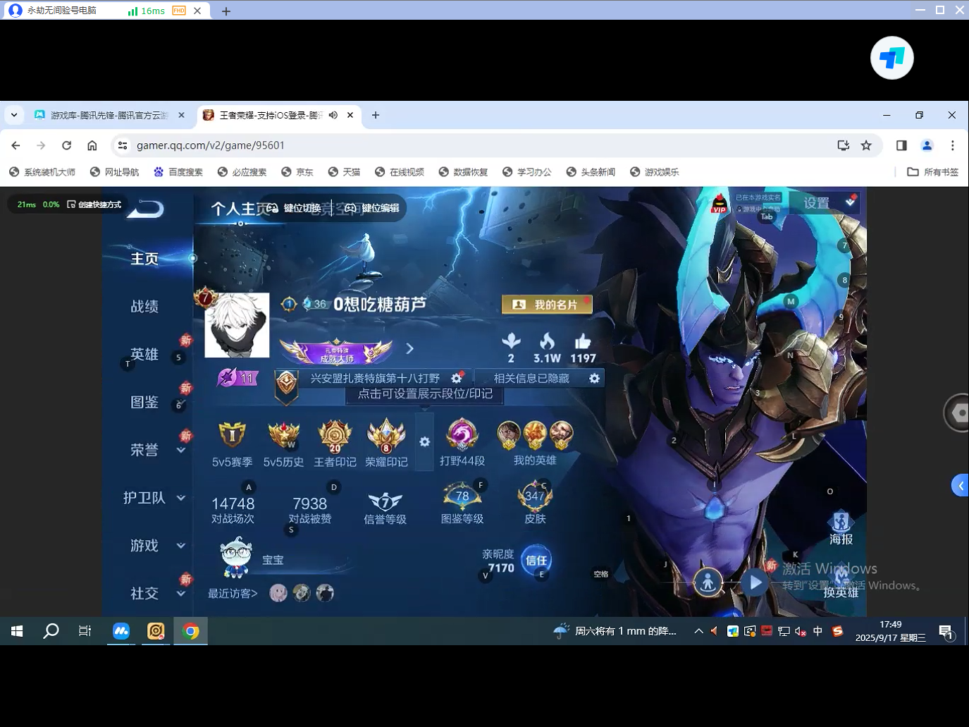Click the 我的名片 button

(547, 305)
